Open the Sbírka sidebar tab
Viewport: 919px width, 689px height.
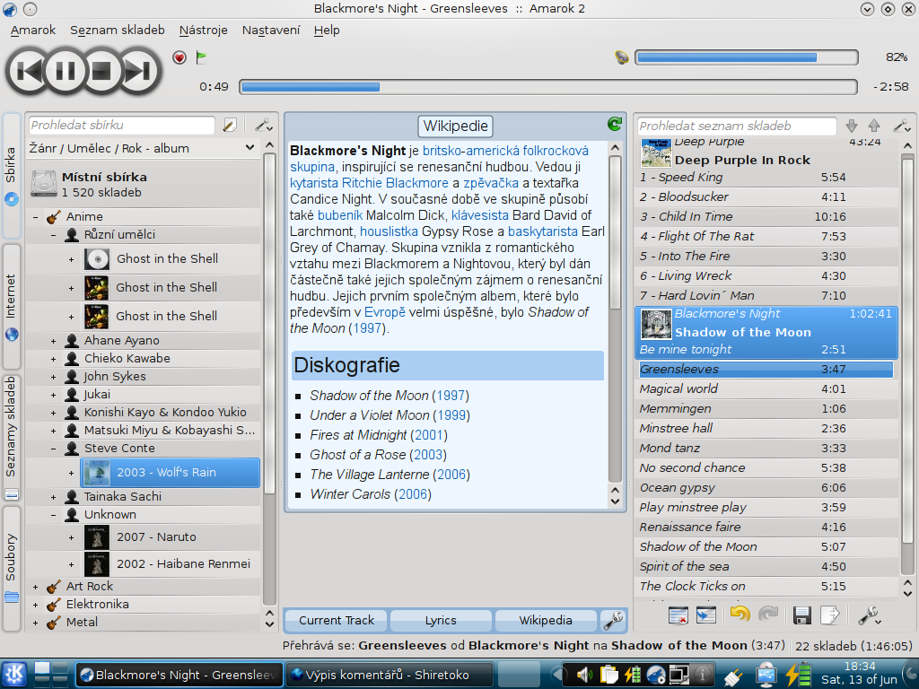11,175
